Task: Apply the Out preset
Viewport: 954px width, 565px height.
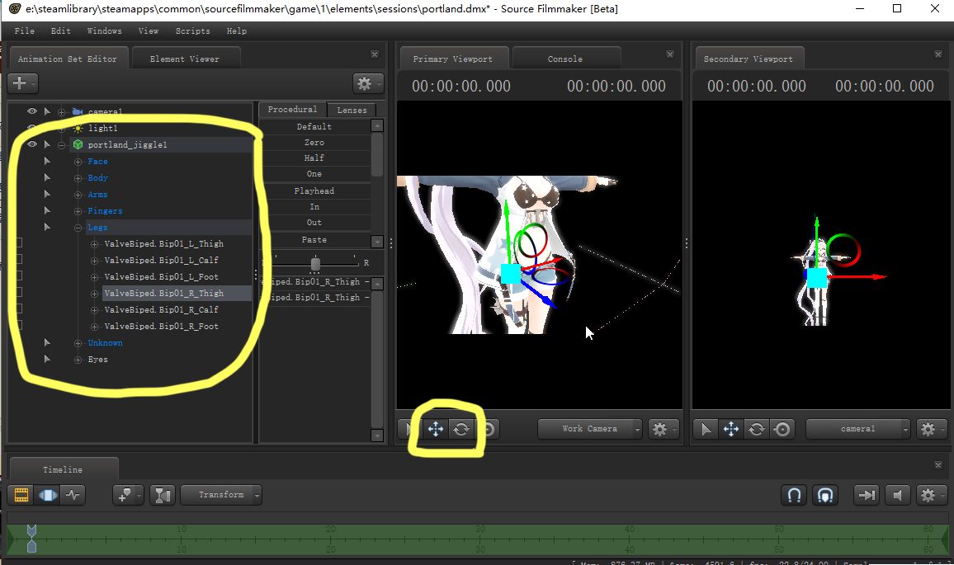Action: click(314, 223)
